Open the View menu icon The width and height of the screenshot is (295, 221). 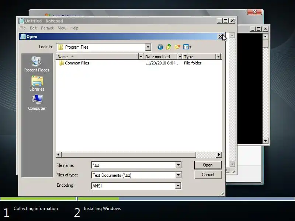pyautogui.click(x=187, y=47)
